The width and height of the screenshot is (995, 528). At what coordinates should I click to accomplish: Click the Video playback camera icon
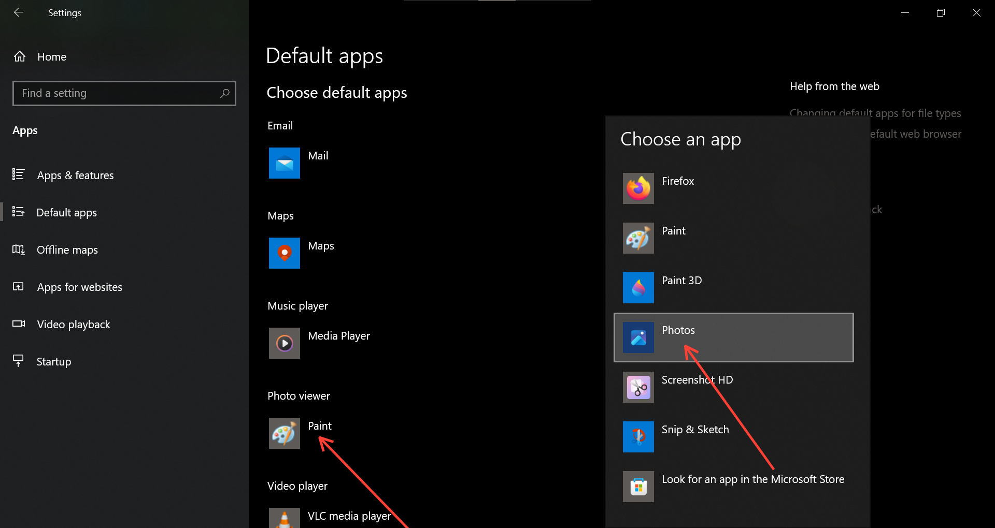click(19, 324)
